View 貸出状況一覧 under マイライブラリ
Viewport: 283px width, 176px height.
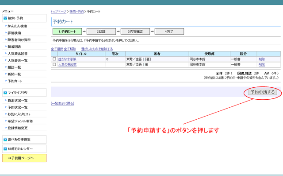[x=18, y=101]
